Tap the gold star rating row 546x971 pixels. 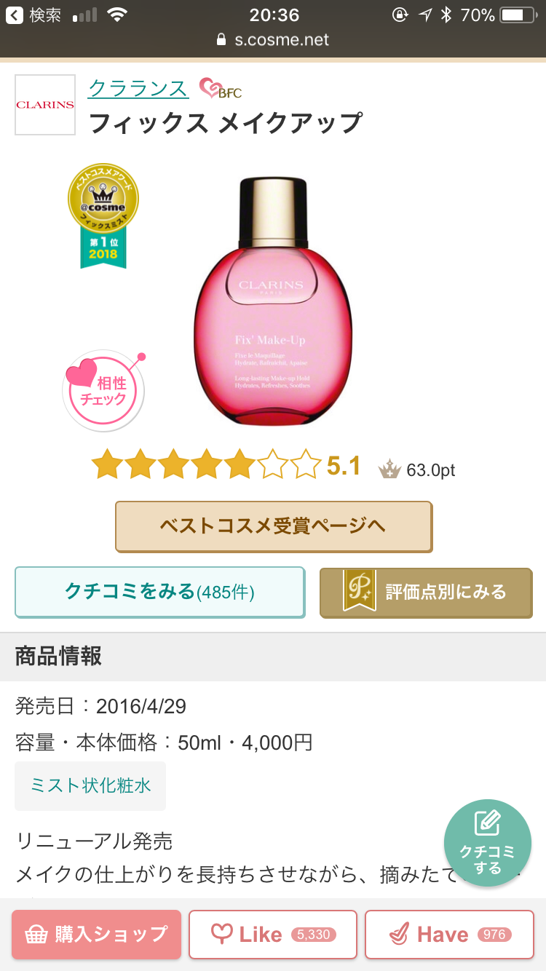click(x=206, y=464)
